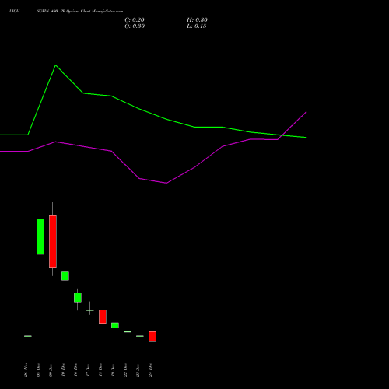Click the green candle for 10 Dec
The width and height of the screenshot is (389, 389).
point(65,275)
